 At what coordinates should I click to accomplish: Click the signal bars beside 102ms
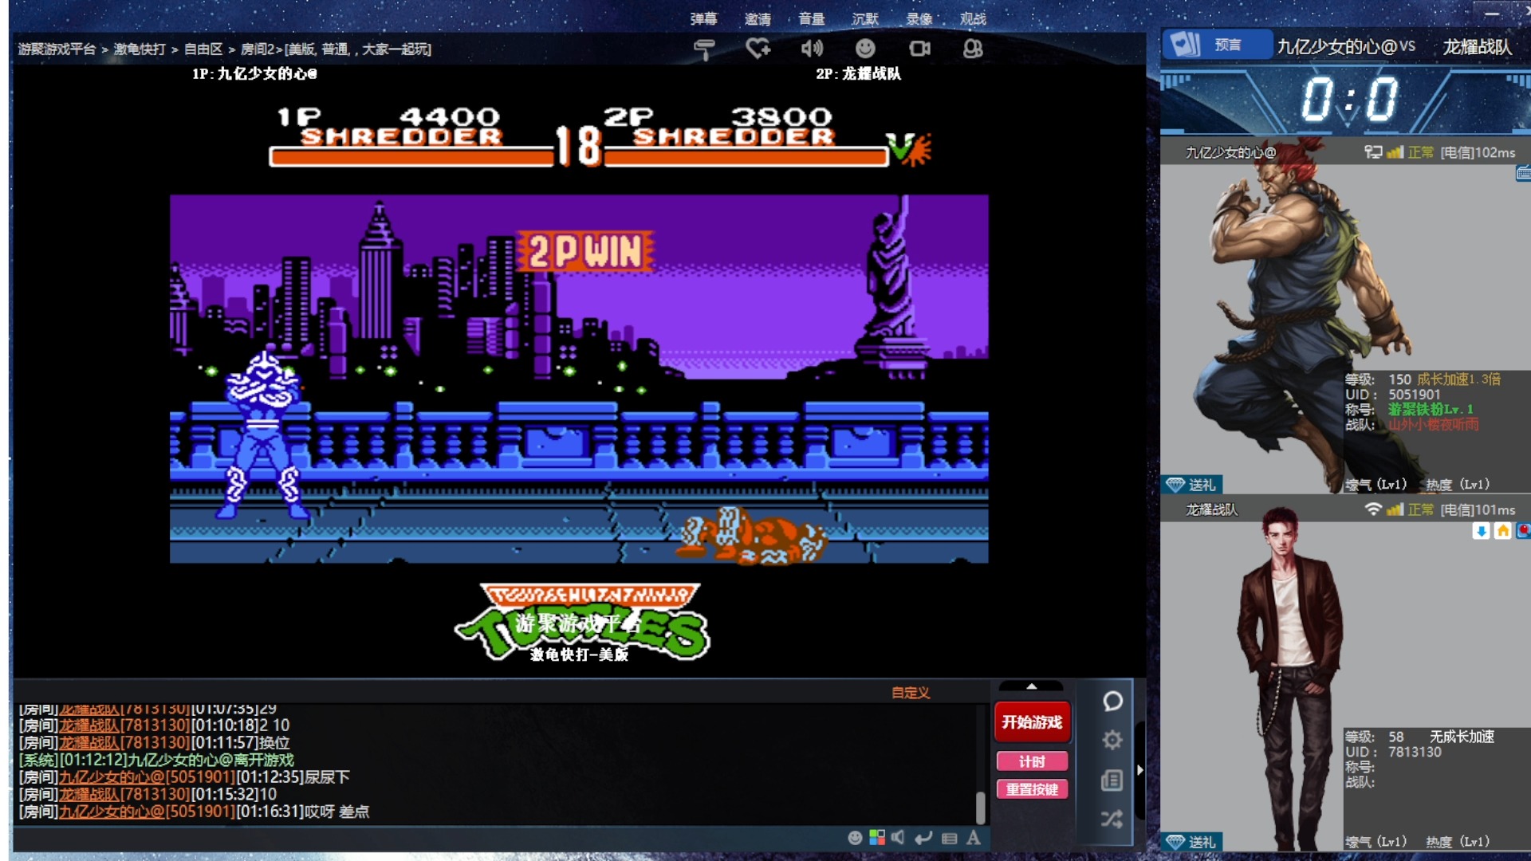pos(1395,151)
